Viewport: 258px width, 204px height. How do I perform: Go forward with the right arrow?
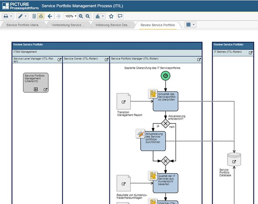(58, 16)
